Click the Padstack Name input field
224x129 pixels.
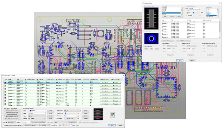[x=194, y=9]
